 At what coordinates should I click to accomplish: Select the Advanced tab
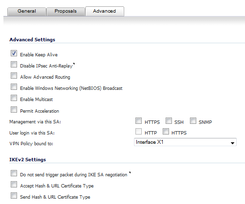(x=105, y=11)
